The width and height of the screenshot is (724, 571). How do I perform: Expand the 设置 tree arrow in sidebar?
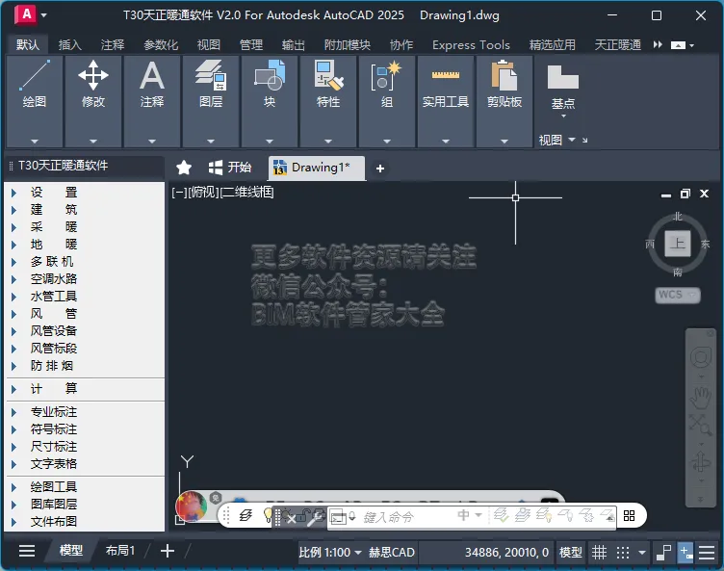tap(13, 193)
